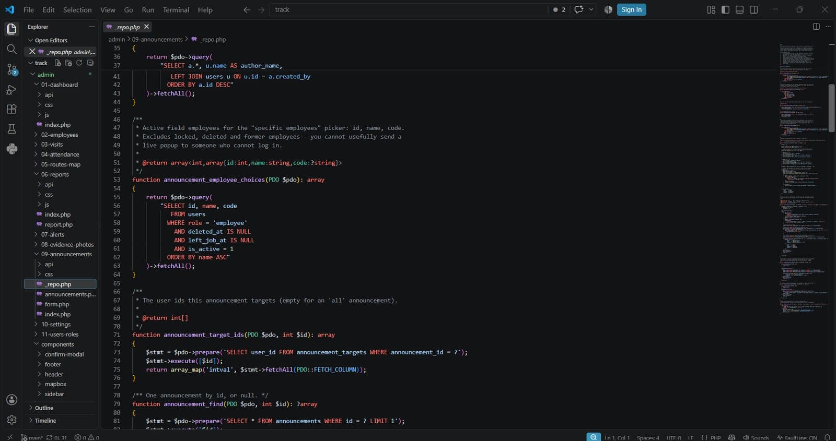Screen dimensions: 836x441
Task: Toggle secondary side bar visibility
Action: (753, 10)
